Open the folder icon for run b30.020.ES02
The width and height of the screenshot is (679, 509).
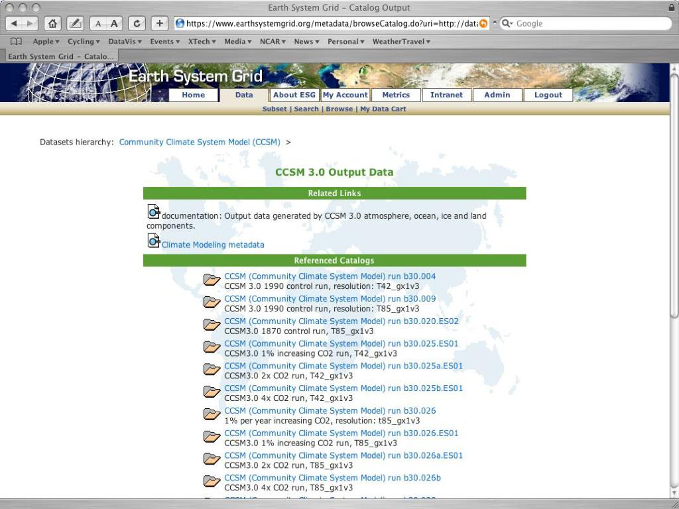point(212,325)
